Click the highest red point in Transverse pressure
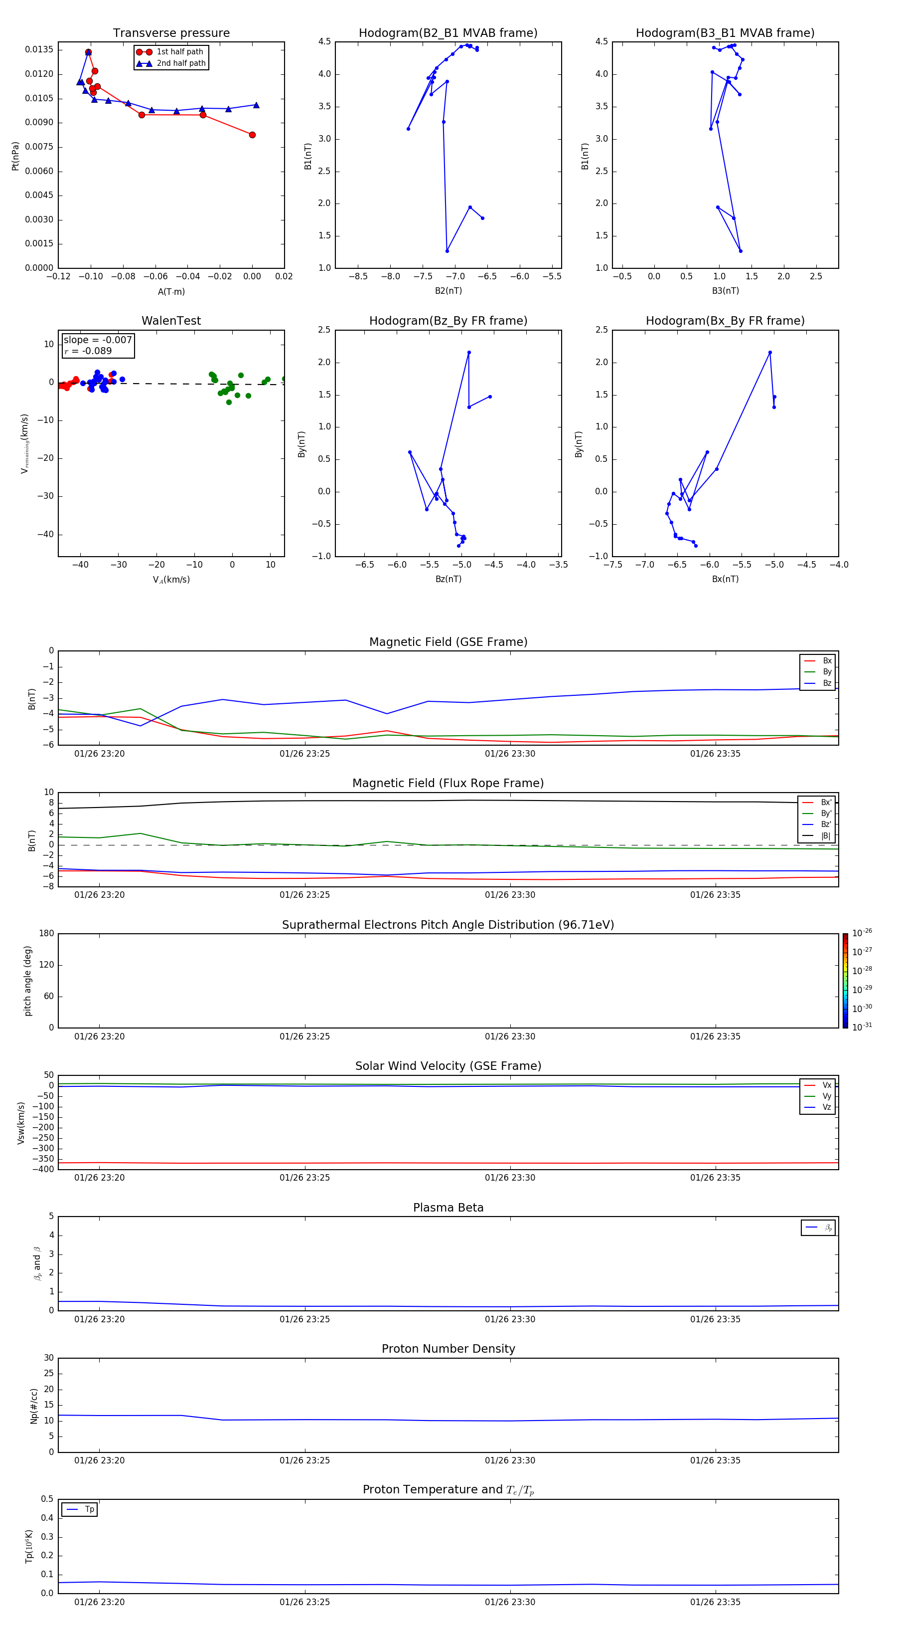897x1646 pixels. click(88, 52)
